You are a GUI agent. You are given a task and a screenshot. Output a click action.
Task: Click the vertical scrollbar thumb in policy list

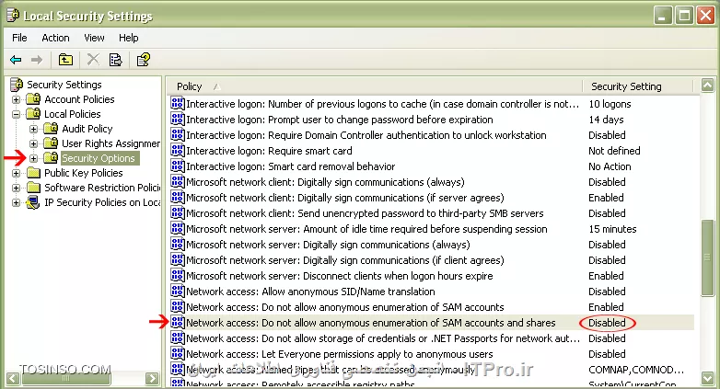[x=708, y=257]
